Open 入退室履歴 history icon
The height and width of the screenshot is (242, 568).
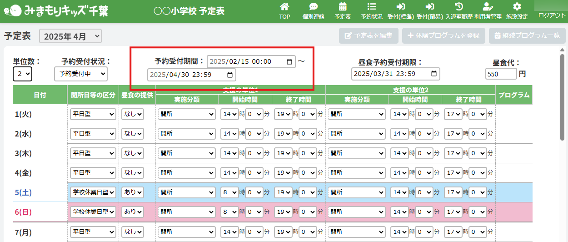pos(459,7)
